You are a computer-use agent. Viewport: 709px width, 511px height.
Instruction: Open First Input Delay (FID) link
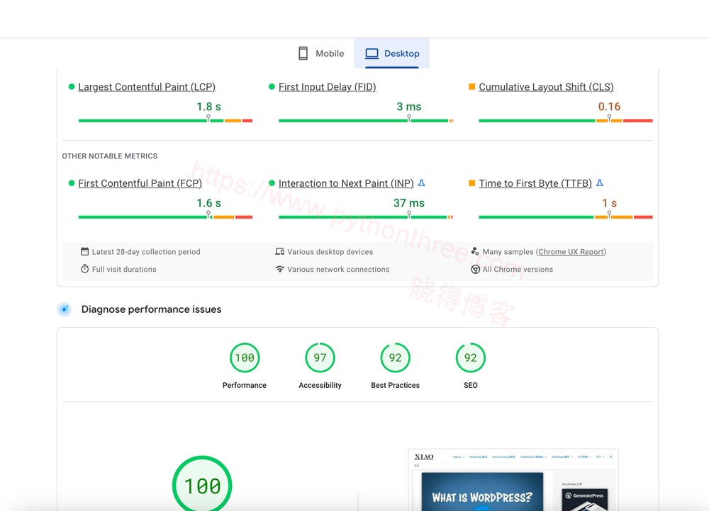pyautogui.click(x=327, y=87)
